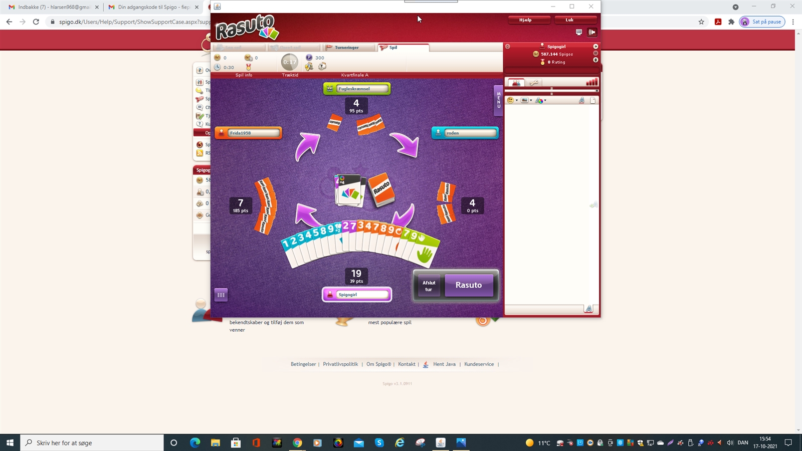This screenshot has width=802, height=451.
Task: Open the wrench settings tab in chat panel
Action: click(533, 83)
